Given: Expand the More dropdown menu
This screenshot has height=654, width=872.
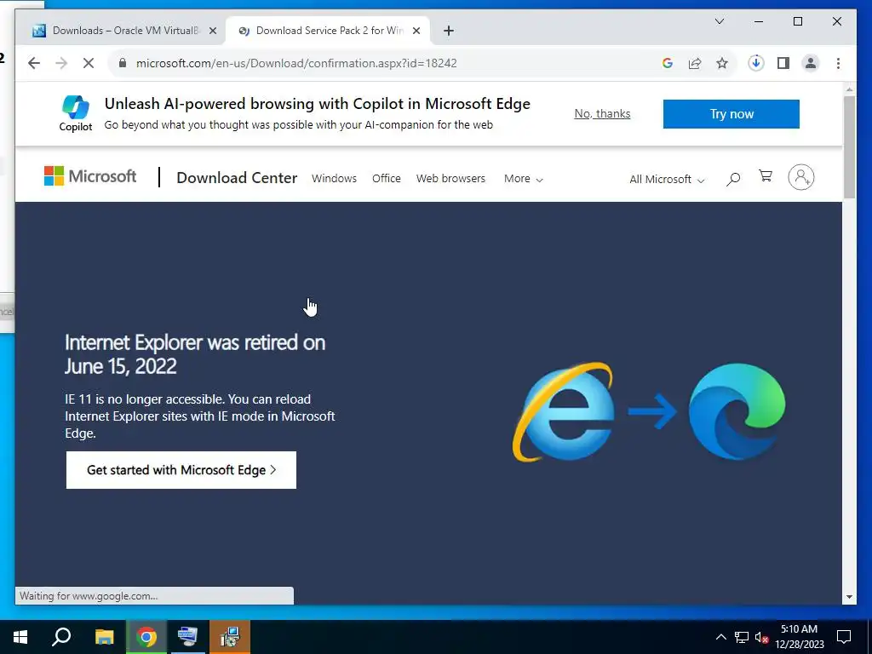Looking at the screenshot, I should click(x=524, y=179).
